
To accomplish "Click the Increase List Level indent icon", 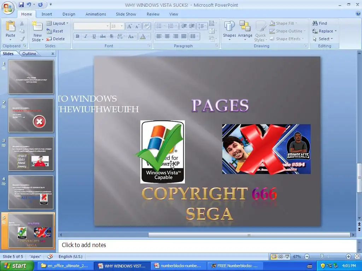I will pos(192,26).
